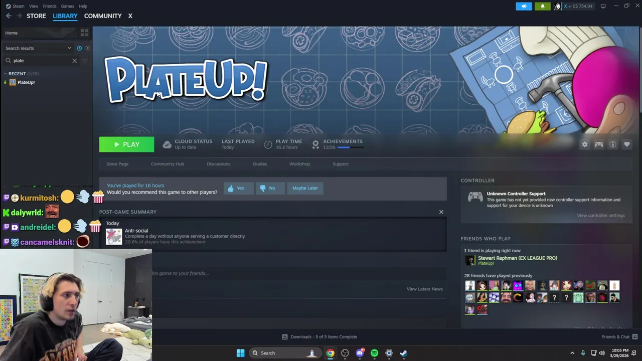642x361 pixels.
Task: Check the cloud status icon
Action: (x=167, y=145)
